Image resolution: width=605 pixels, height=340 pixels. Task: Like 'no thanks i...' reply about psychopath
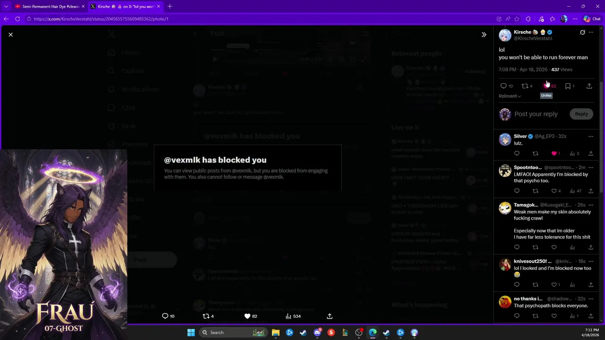point(554,316)
